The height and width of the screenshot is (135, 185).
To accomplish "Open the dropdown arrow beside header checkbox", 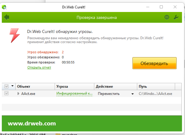I will (12, 86).
